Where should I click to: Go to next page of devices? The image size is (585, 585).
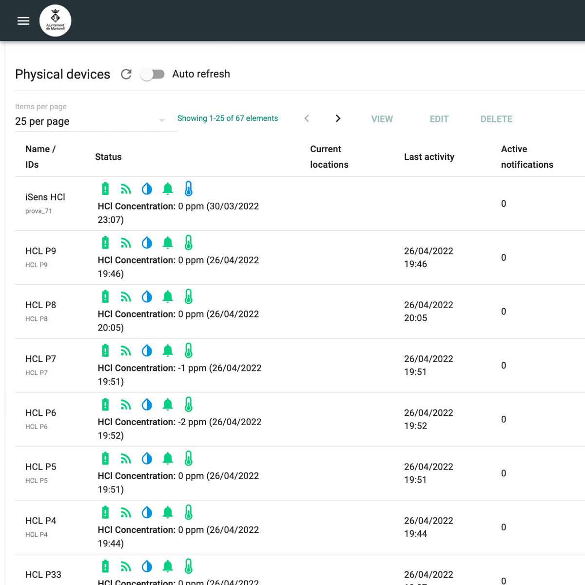pyautogui.click(x=338, y=118)
